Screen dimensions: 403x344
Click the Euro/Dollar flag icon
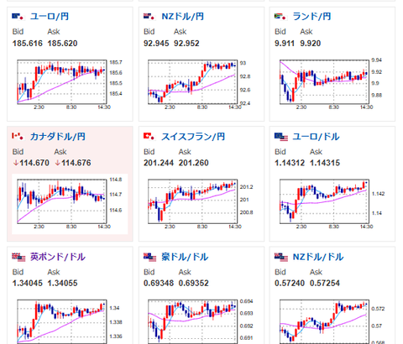[x=281, y=137]
